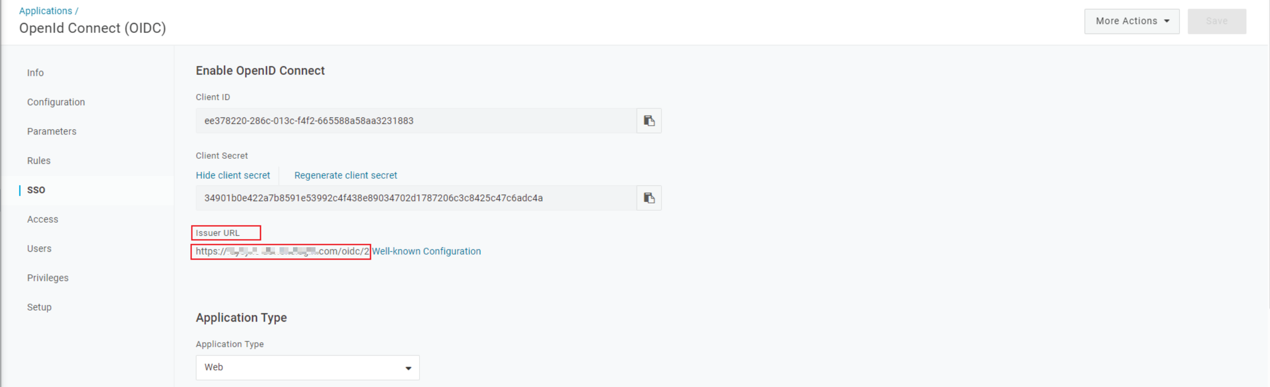Open the Well-known Configuration link
Screen dimensions: 1270x387
426,251
